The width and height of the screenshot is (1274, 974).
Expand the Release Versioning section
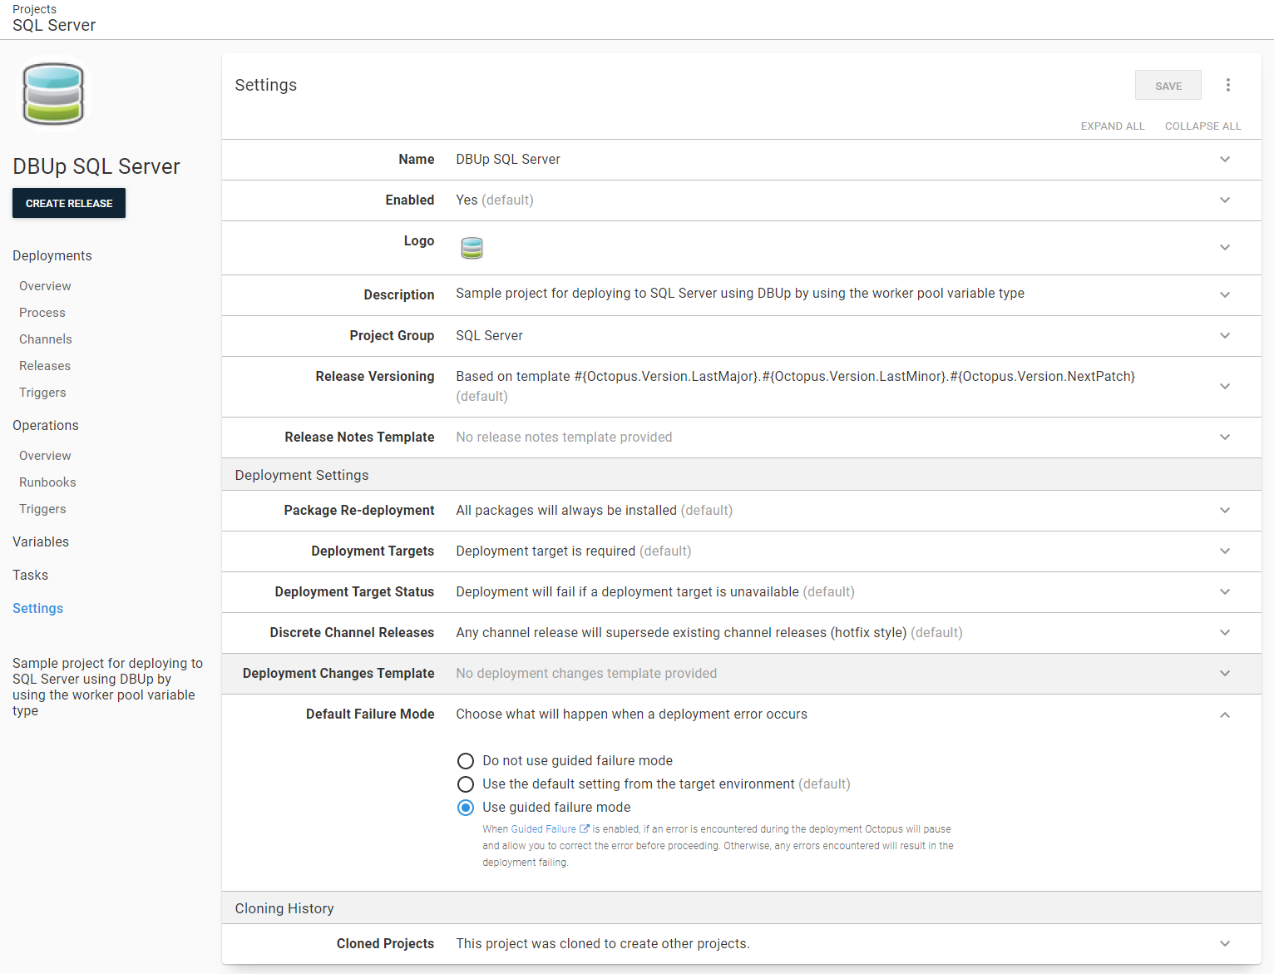[1224, 386]
